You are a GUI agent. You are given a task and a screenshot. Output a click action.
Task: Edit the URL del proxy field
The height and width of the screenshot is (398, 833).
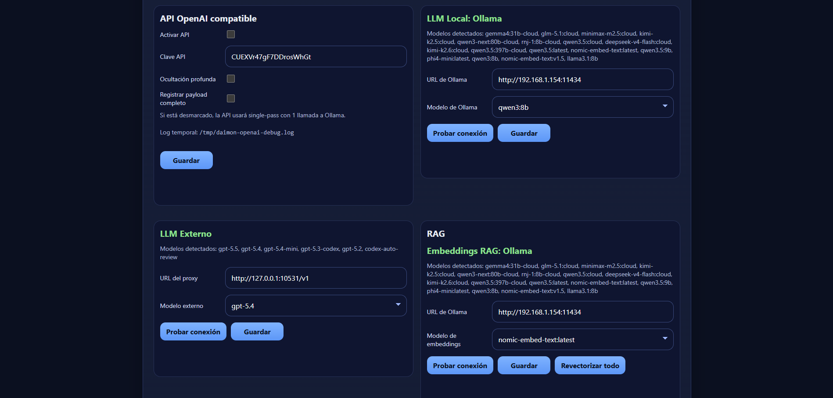pos(316,278)
